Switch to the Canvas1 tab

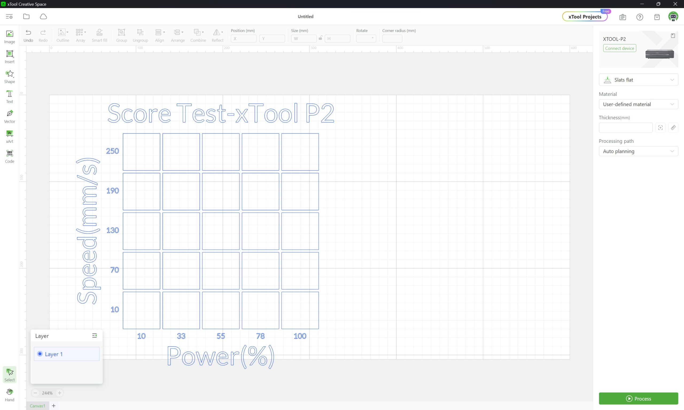[37, 405]
